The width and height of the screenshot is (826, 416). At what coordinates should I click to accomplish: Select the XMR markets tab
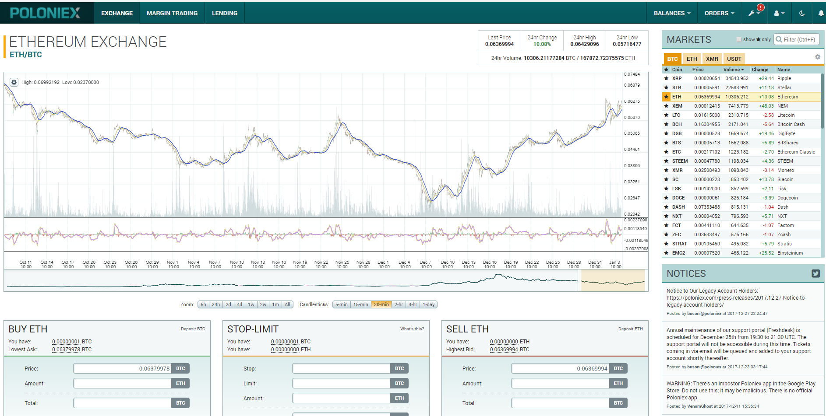point(712,59)
